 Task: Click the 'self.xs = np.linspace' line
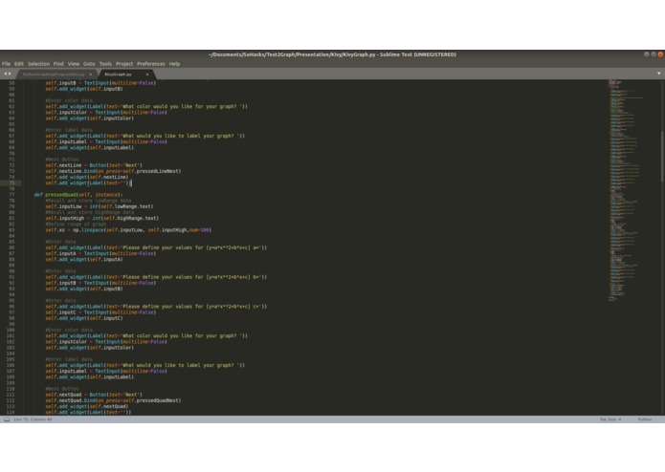(128, 230)
